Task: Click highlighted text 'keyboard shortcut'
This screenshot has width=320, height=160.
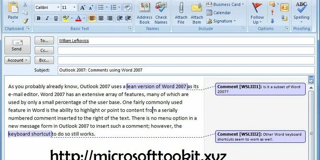Action: click(x=30, y=134)
